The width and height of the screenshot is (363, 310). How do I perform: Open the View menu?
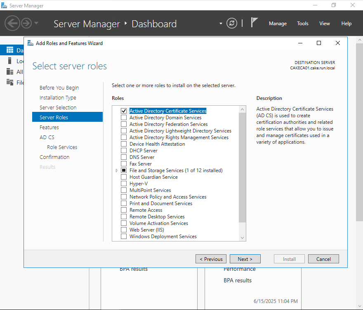coord(324,24)
